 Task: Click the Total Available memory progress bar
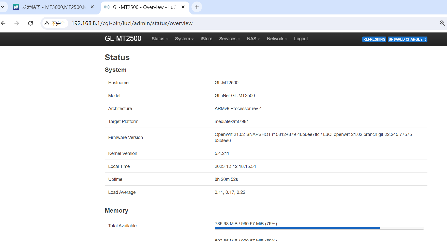click(319, 228)
